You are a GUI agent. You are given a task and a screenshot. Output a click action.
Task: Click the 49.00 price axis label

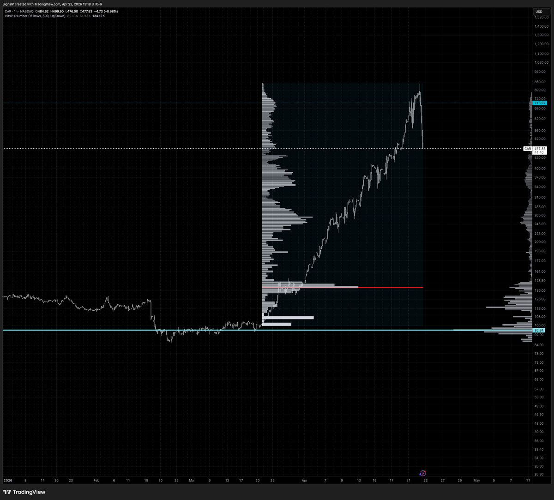539,406
